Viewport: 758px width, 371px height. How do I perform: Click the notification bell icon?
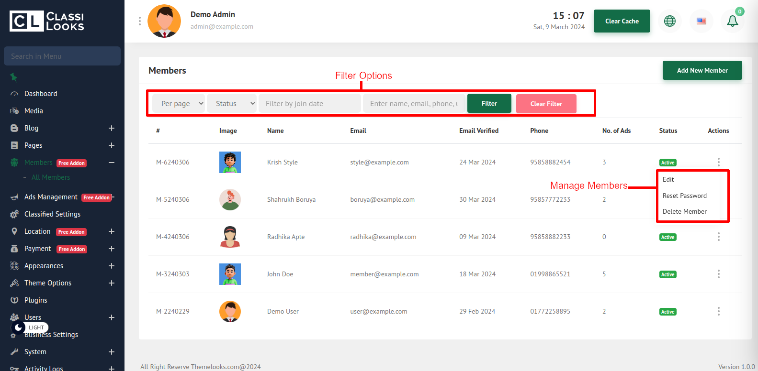(732, 21)
